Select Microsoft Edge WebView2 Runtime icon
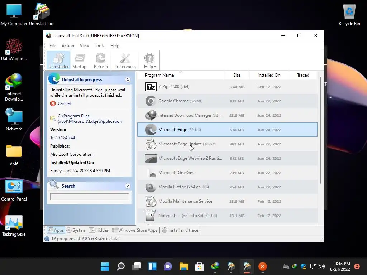 click(x=151, y=158)
